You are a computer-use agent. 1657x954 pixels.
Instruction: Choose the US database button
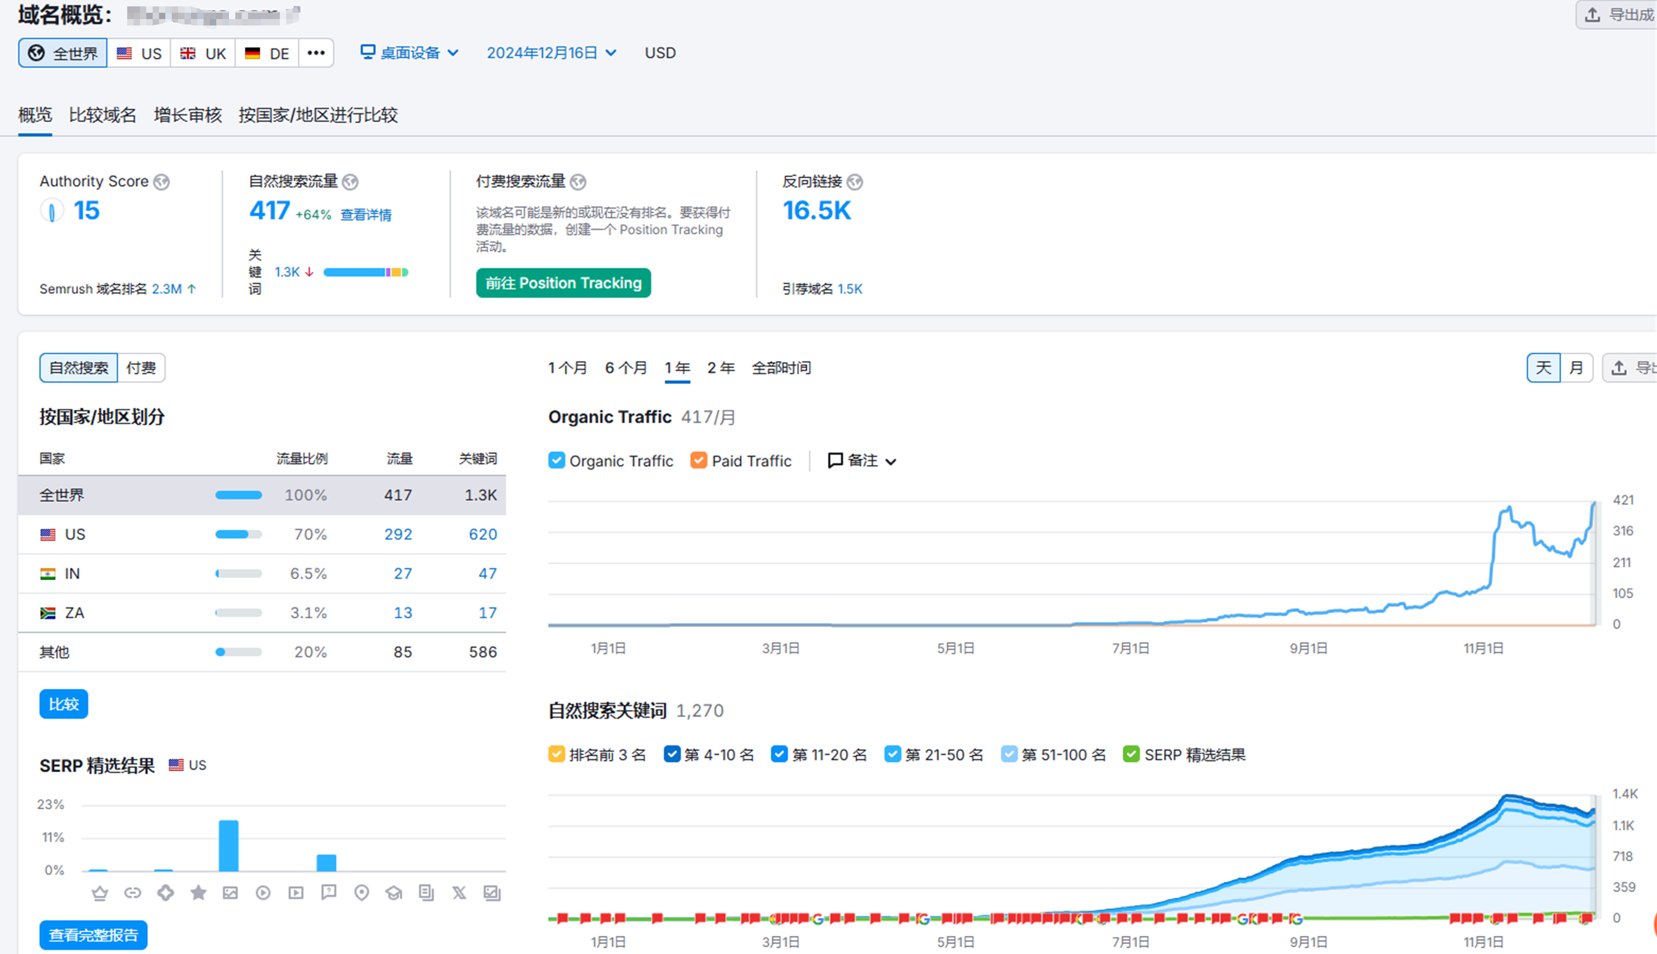(x=139, y=53)
